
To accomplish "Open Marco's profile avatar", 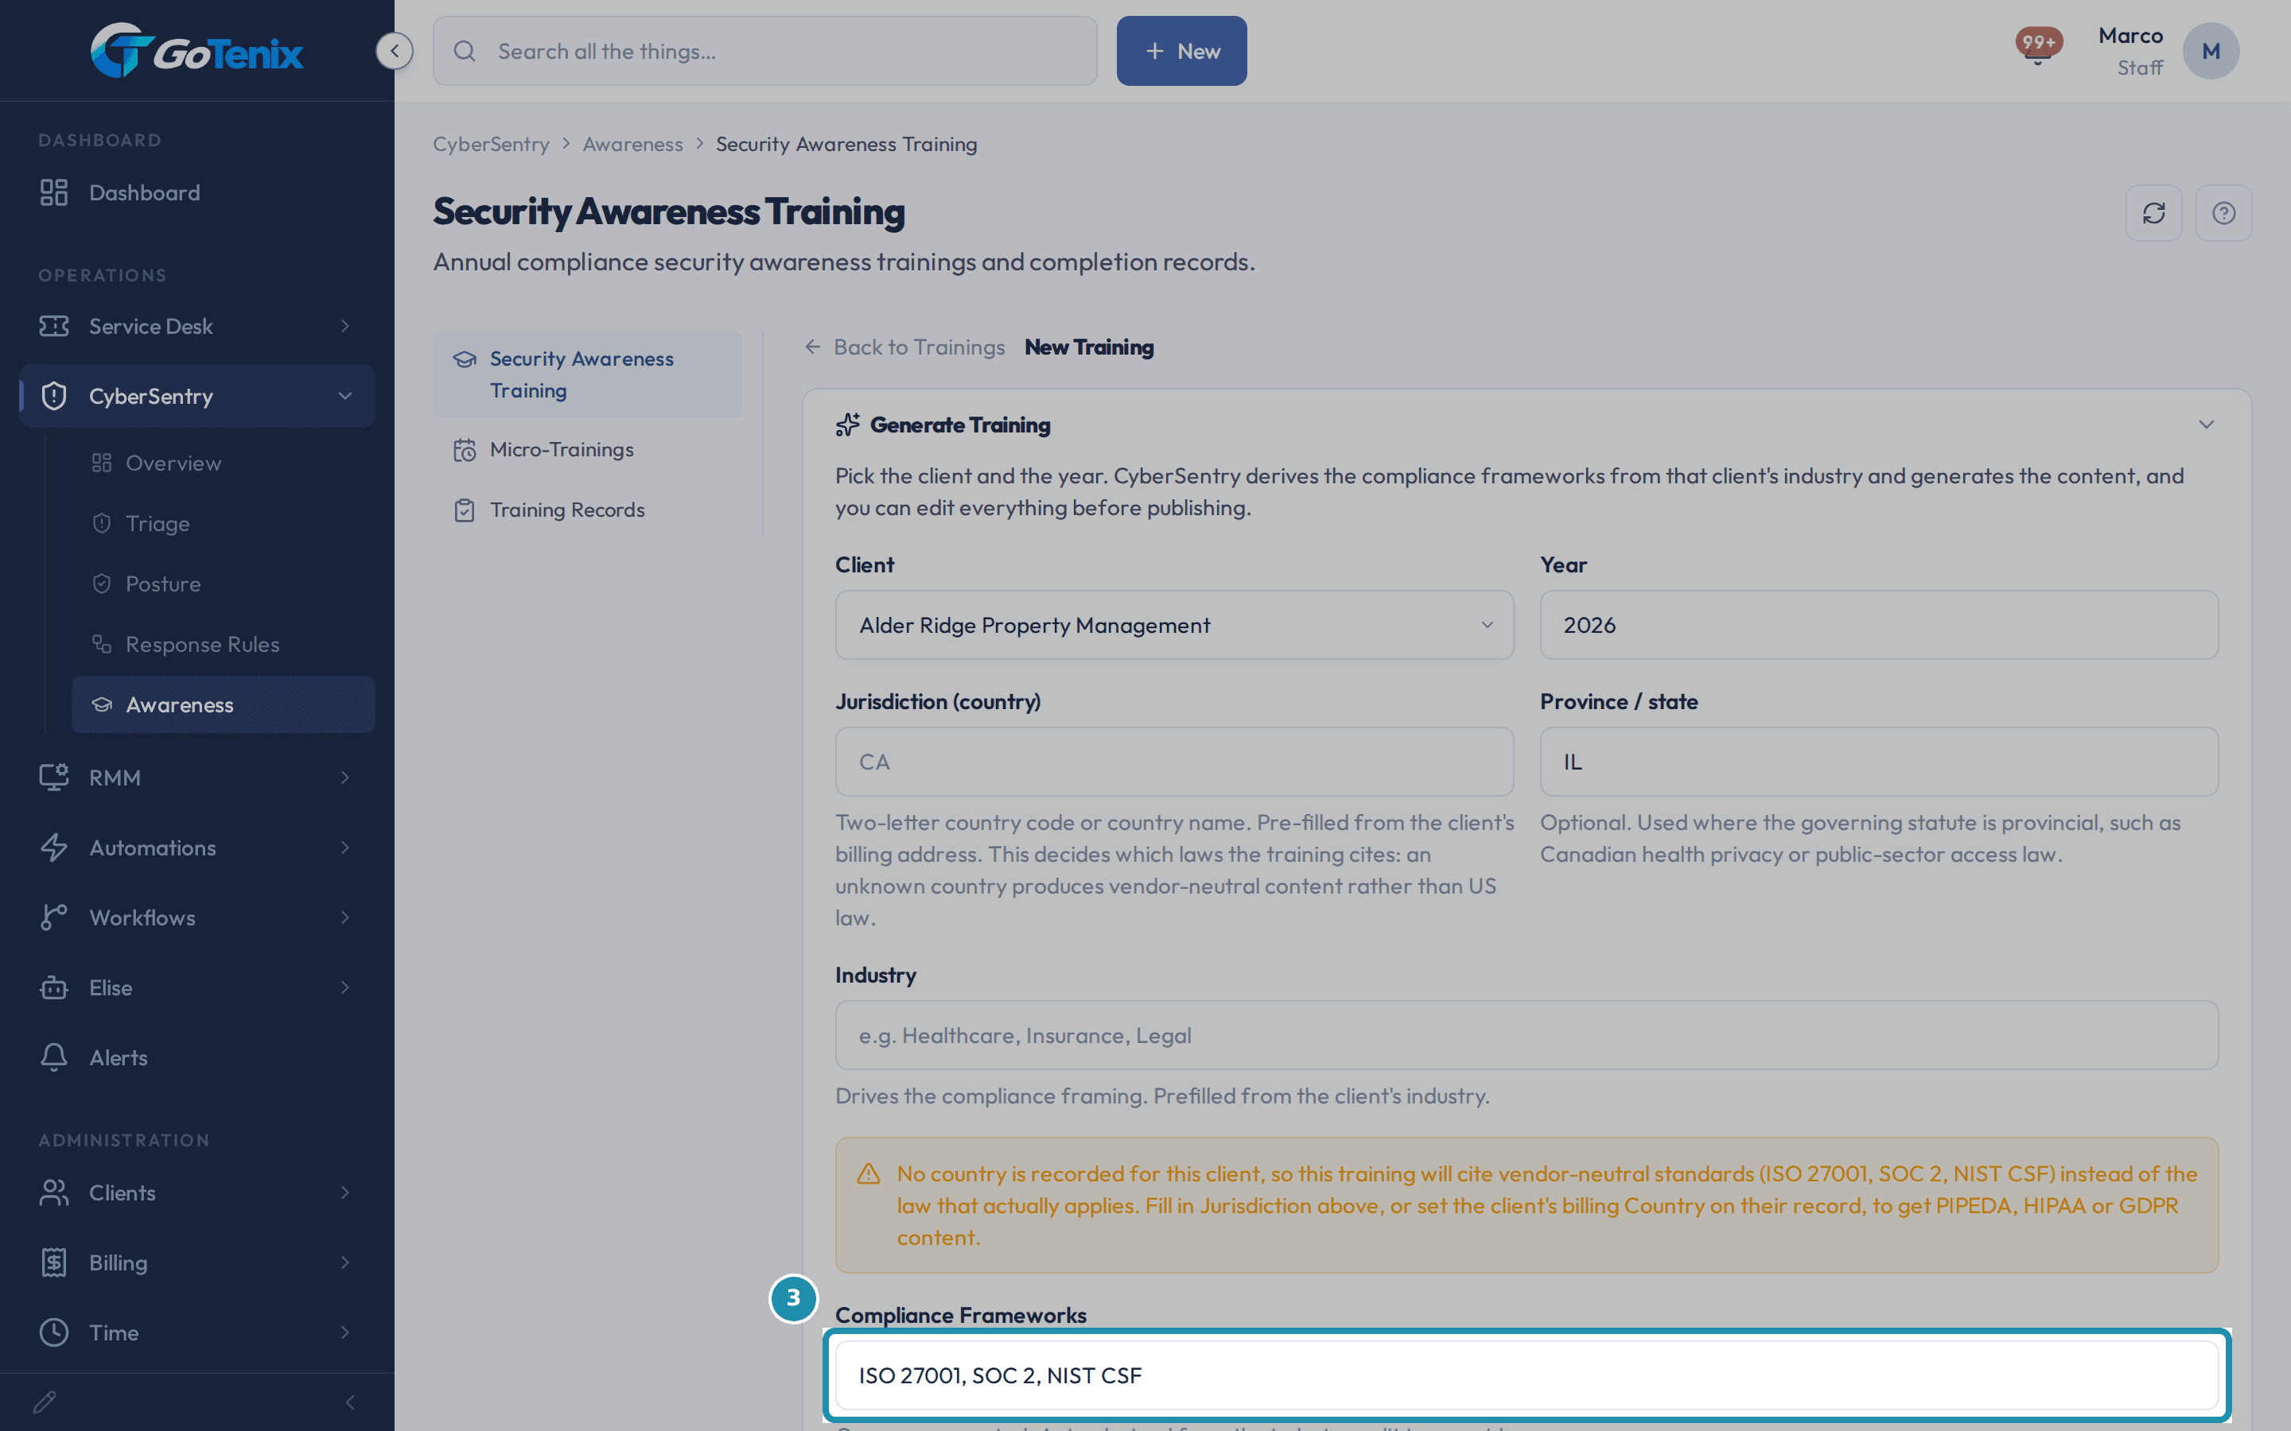I will [2211, 51].
